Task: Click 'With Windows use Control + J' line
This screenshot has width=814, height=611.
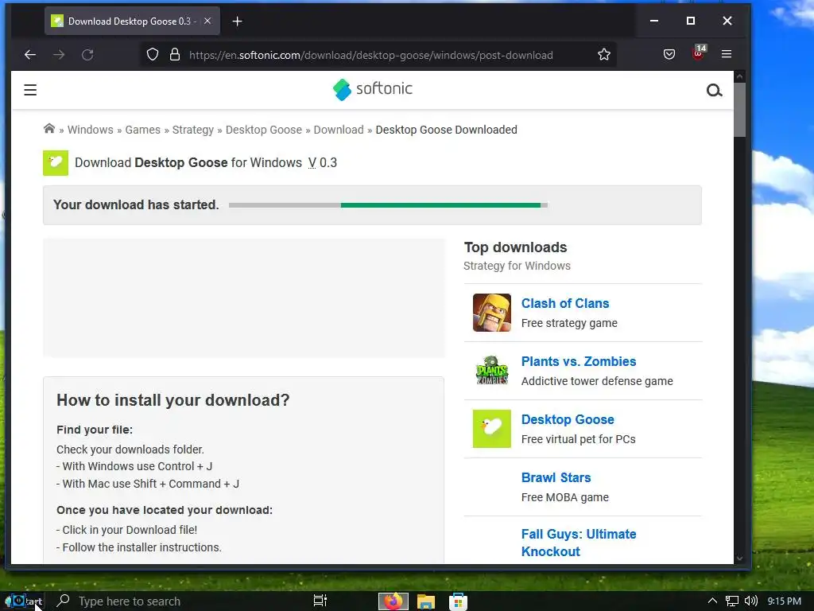Action: pos(134,466)
